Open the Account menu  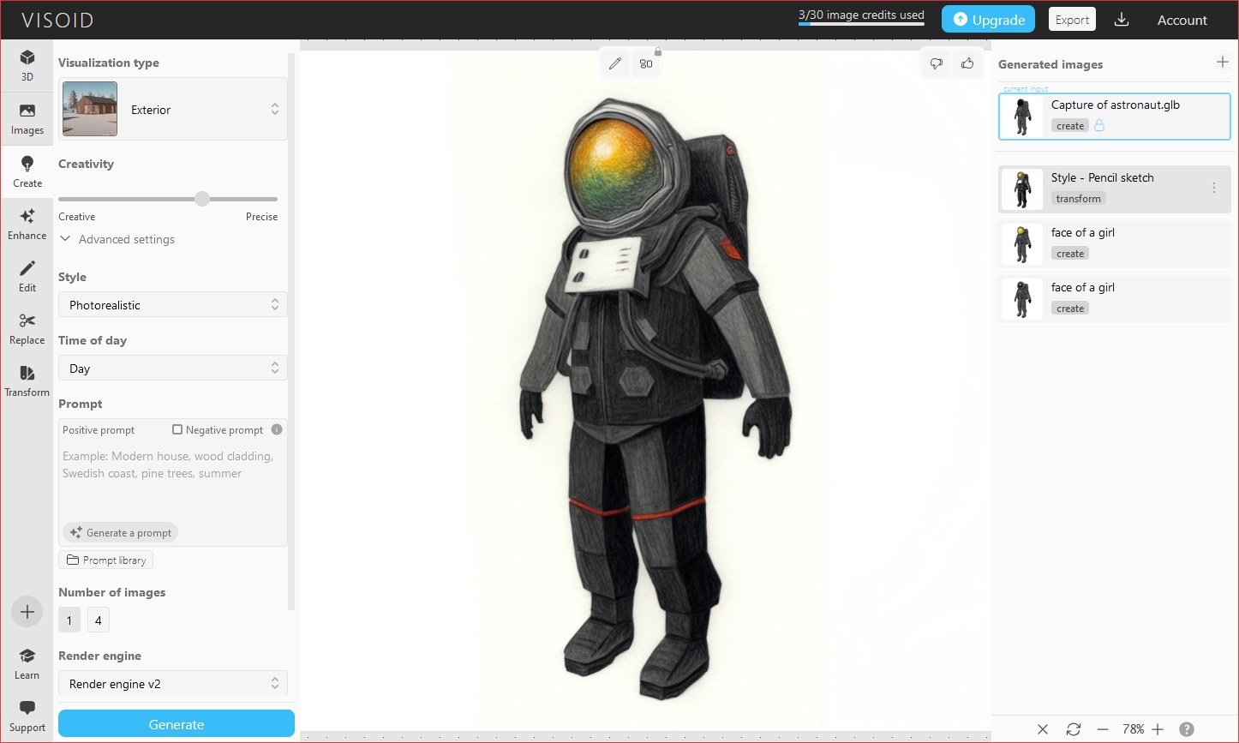(1182, 20)
